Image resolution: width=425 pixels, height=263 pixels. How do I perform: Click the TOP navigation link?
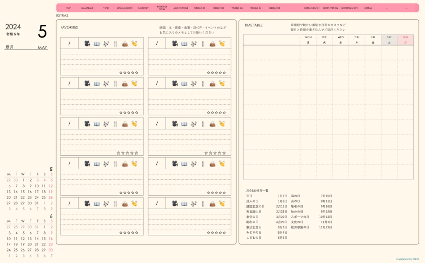click(x=68, y=8)
